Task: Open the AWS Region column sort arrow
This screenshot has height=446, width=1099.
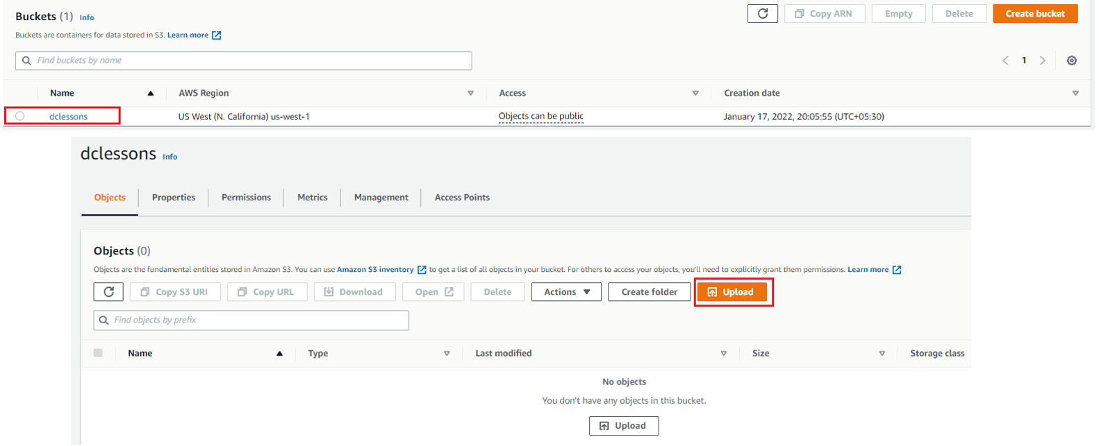Action: [470, 93]
